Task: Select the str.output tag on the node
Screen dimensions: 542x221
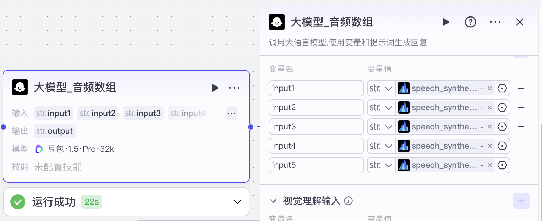Action: pos(54,131)
